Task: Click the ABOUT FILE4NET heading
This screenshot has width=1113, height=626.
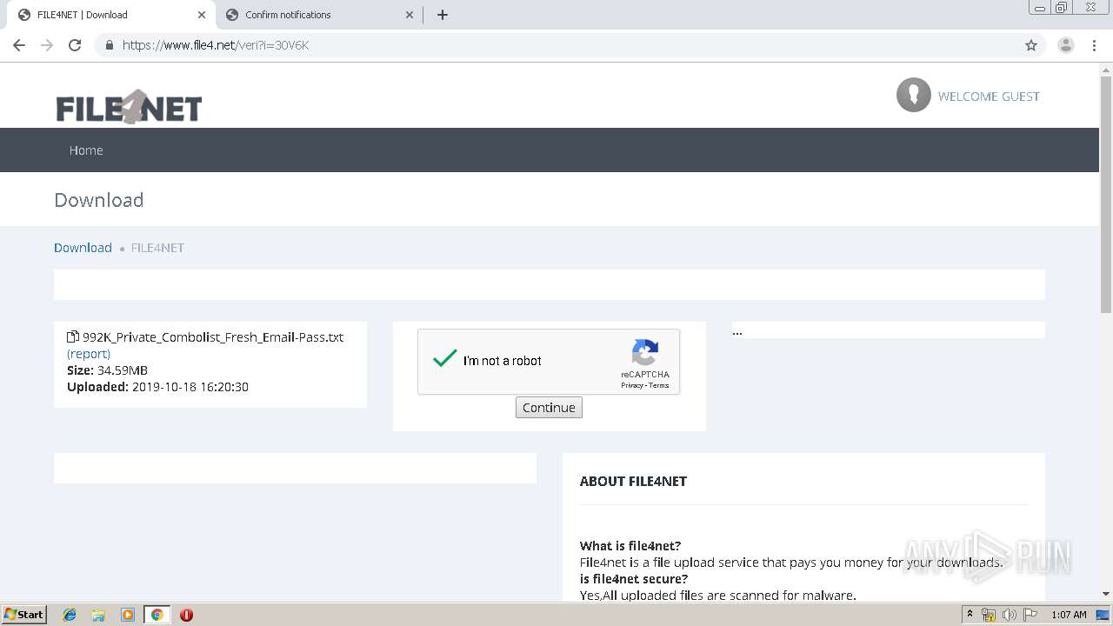Action: [633, 481]
